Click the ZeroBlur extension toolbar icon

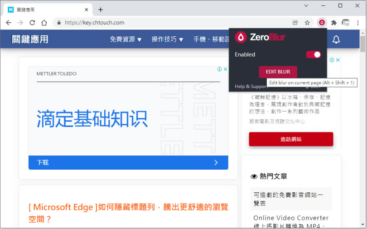click(x=322, y=23)
